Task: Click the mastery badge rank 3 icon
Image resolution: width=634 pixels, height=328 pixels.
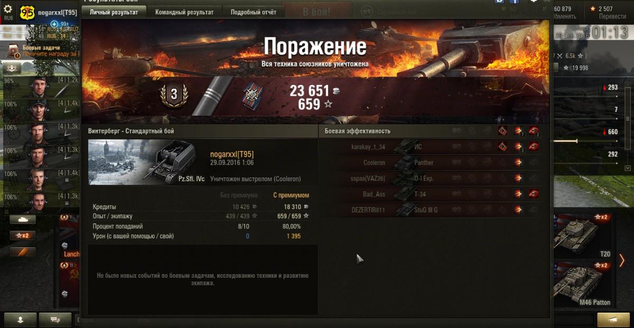Action: pos(173,95)
